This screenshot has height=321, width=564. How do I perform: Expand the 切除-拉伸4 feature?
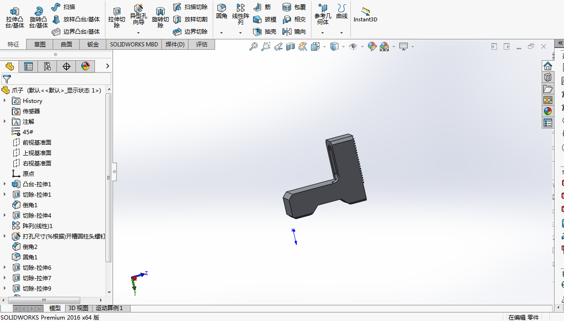(5, 215)
